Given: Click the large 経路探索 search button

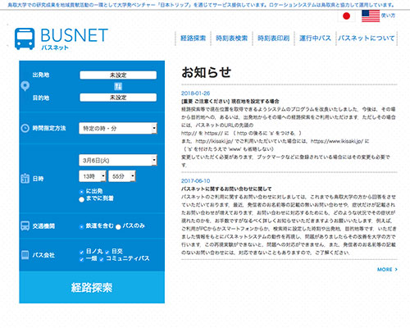Looking at the screenshot, I should (92, 287).
